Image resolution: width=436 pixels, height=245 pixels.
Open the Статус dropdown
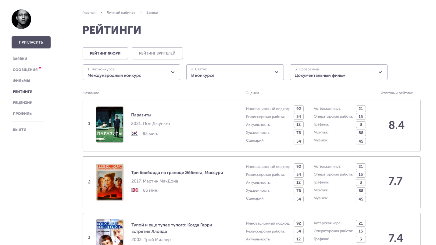(235, 72)
